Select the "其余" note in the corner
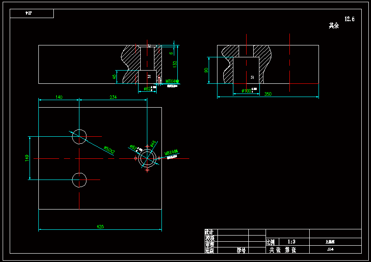Image resolution: width=371 pixels, height=262 pixels. coord(334,26)
